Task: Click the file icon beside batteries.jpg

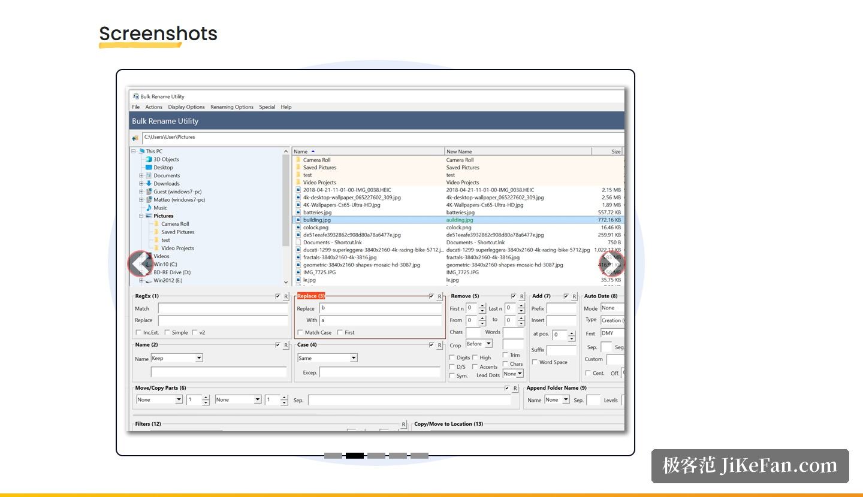Action: pyautogui.click(x=298, y=212)
